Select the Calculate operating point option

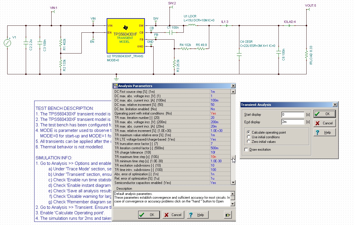tap(249, 132)
